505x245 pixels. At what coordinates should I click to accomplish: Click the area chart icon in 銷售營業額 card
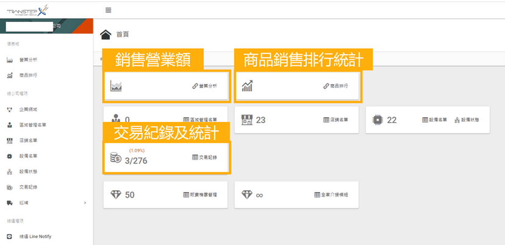(116, 87)
